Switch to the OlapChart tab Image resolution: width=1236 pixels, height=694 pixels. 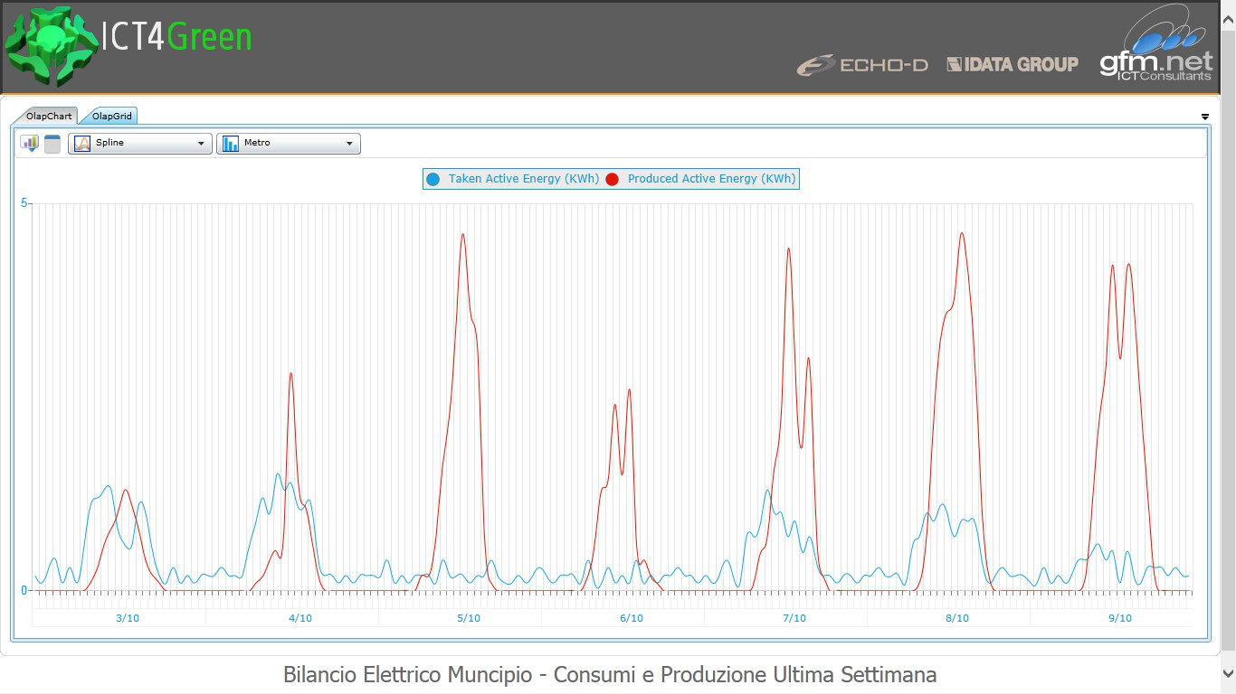pyautogui.click(x=49, y=117)
